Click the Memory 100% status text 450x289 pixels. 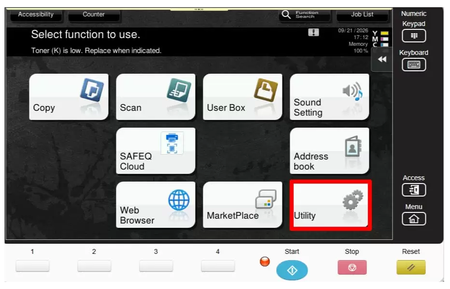[358, 47]
